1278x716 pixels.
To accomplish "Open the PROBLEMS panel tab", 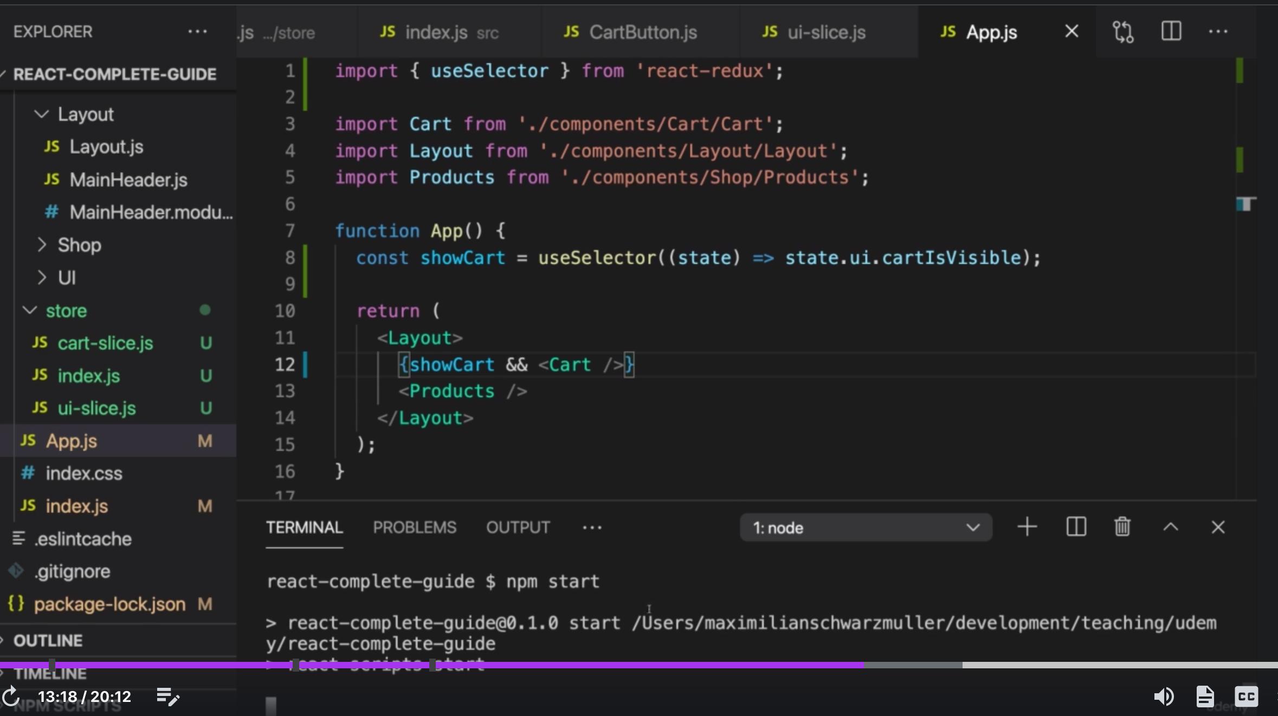I will [415, 528].
